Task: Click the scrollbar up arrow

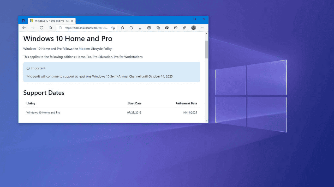Action: pyautogui.click(x=207, y=34)
